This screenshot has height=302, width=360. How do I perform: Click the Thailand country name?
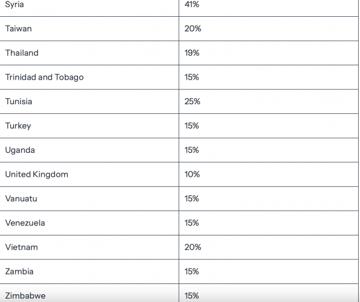(x=22, y=53)
